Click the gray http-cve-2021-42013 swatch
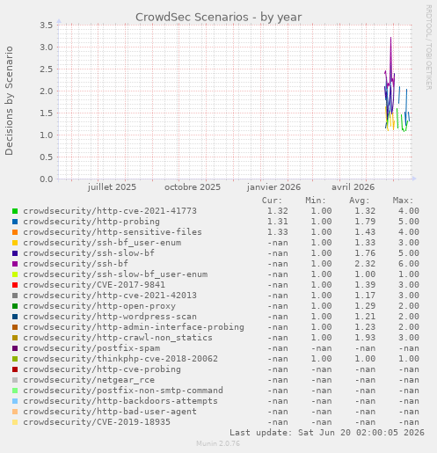 pyautogui.click(x=15, y=296)
